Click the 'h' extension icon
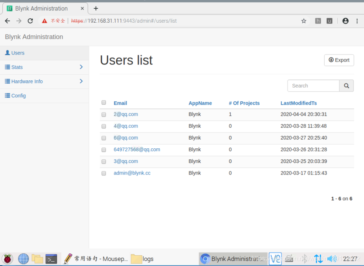This screenshot has height=266, width=364. pos(318,21)
